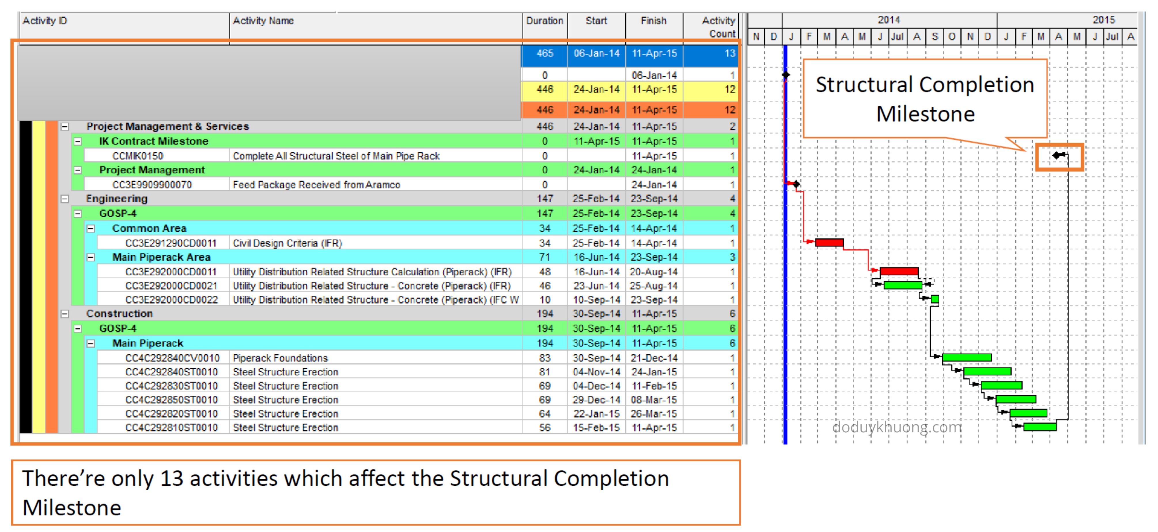The height and width of the screenshot is (532, 1158).
Task: Collapse the Common Area group
Action: pyautogui.click(x=91, y=228)
